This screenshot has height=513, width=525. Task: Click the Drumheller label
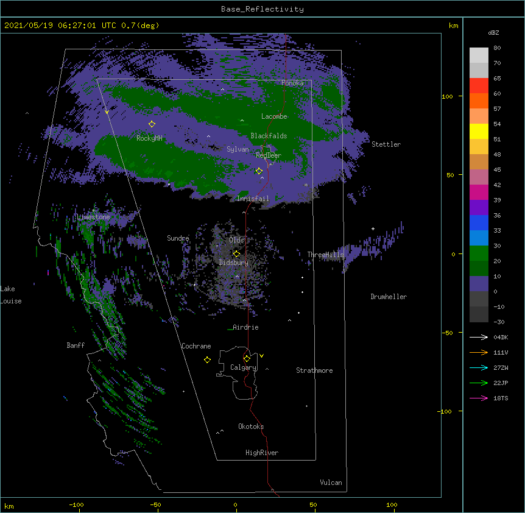tap(389, 297)
